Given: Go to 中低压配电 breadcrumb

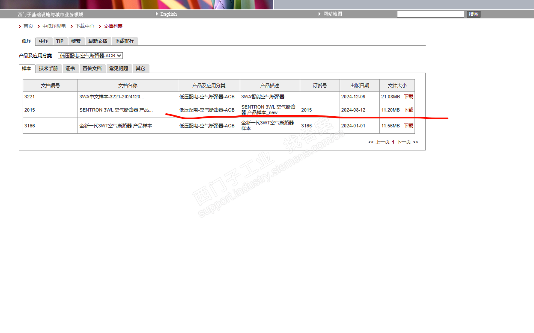Looking at the screenshot, I should (x=54, y=26).
